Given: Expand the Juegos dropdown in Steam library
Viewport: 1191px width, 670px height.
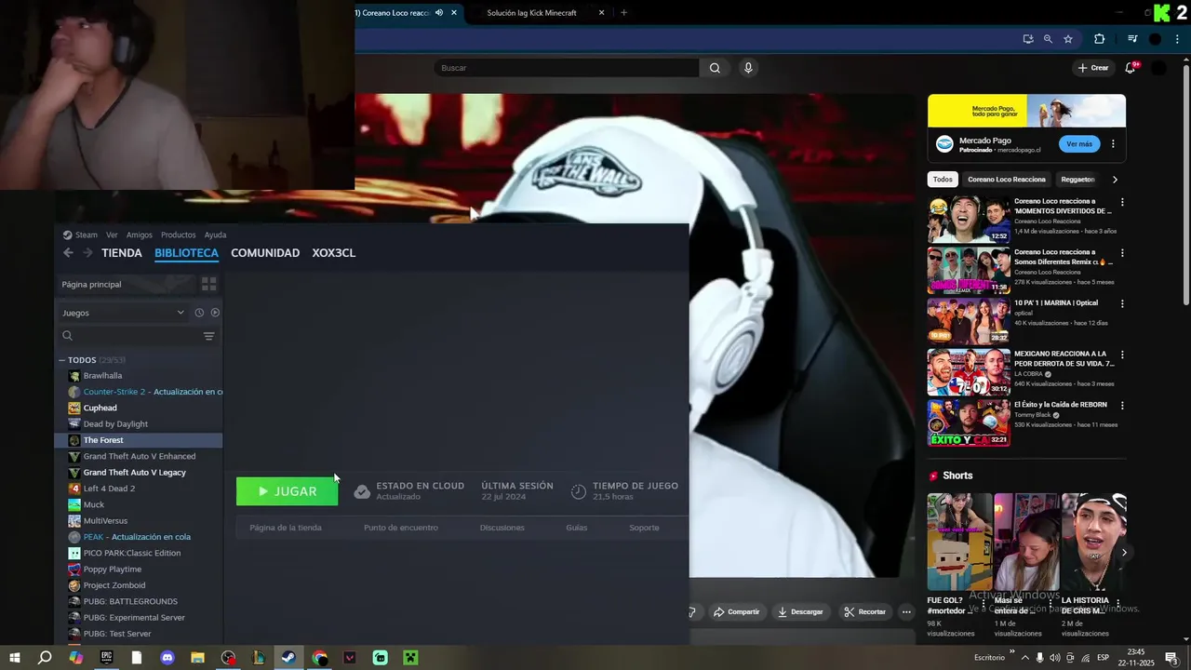Looking at the screenshot, I should pos(181,313).
